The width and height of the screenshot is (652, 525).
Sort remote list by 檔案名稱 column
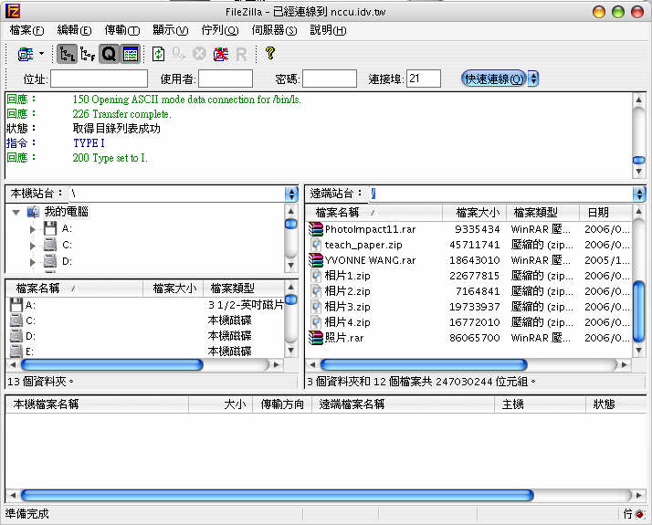tap(374, 213)
